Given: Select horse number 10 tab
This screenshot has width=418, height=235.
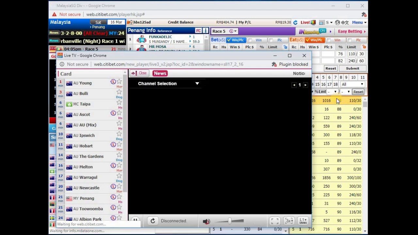Looking at the screenshot, I should tap(353, 78).
